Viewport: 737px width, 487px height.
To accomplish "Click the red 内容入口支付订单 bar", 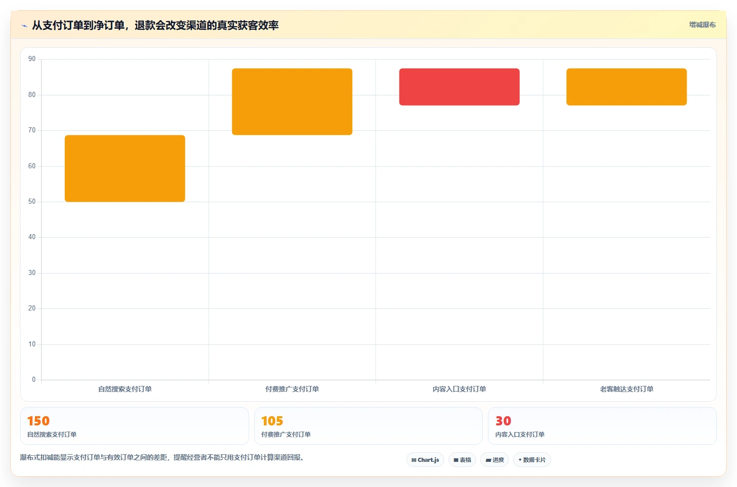I will pyautogui.click(x=459, y=87).
